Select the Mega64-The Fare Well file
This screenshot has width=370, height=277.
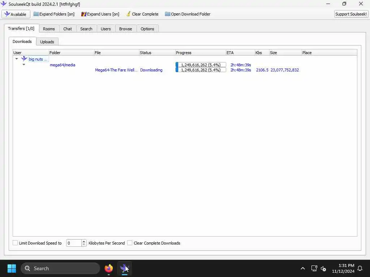click(x=116, y=70)
